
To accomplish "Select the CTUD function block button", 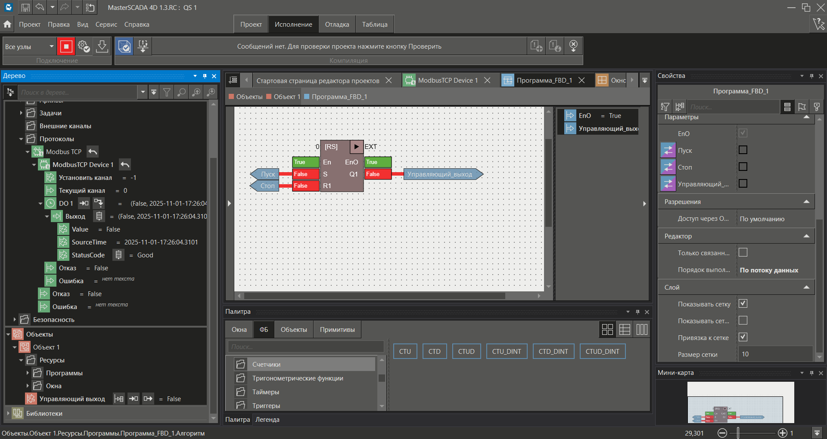I will (x=466, y=351).
